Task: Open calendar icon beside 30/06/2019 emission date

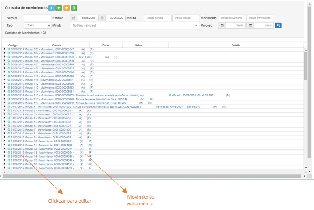Action: (x=74, y=18)
